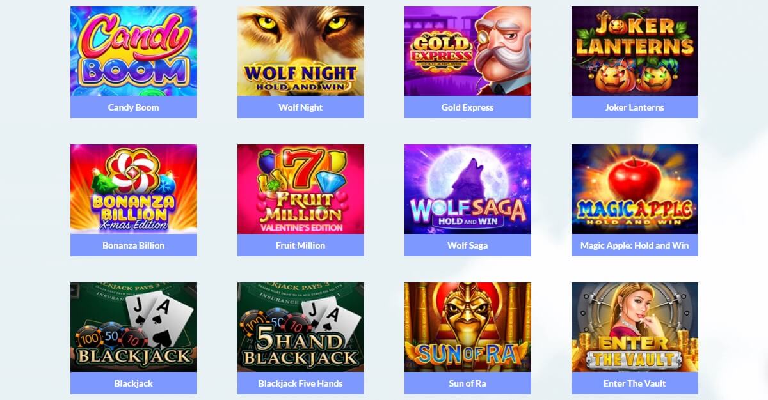
Task: Click the Sun of Ra title label
Action: (x=468, y=383)
